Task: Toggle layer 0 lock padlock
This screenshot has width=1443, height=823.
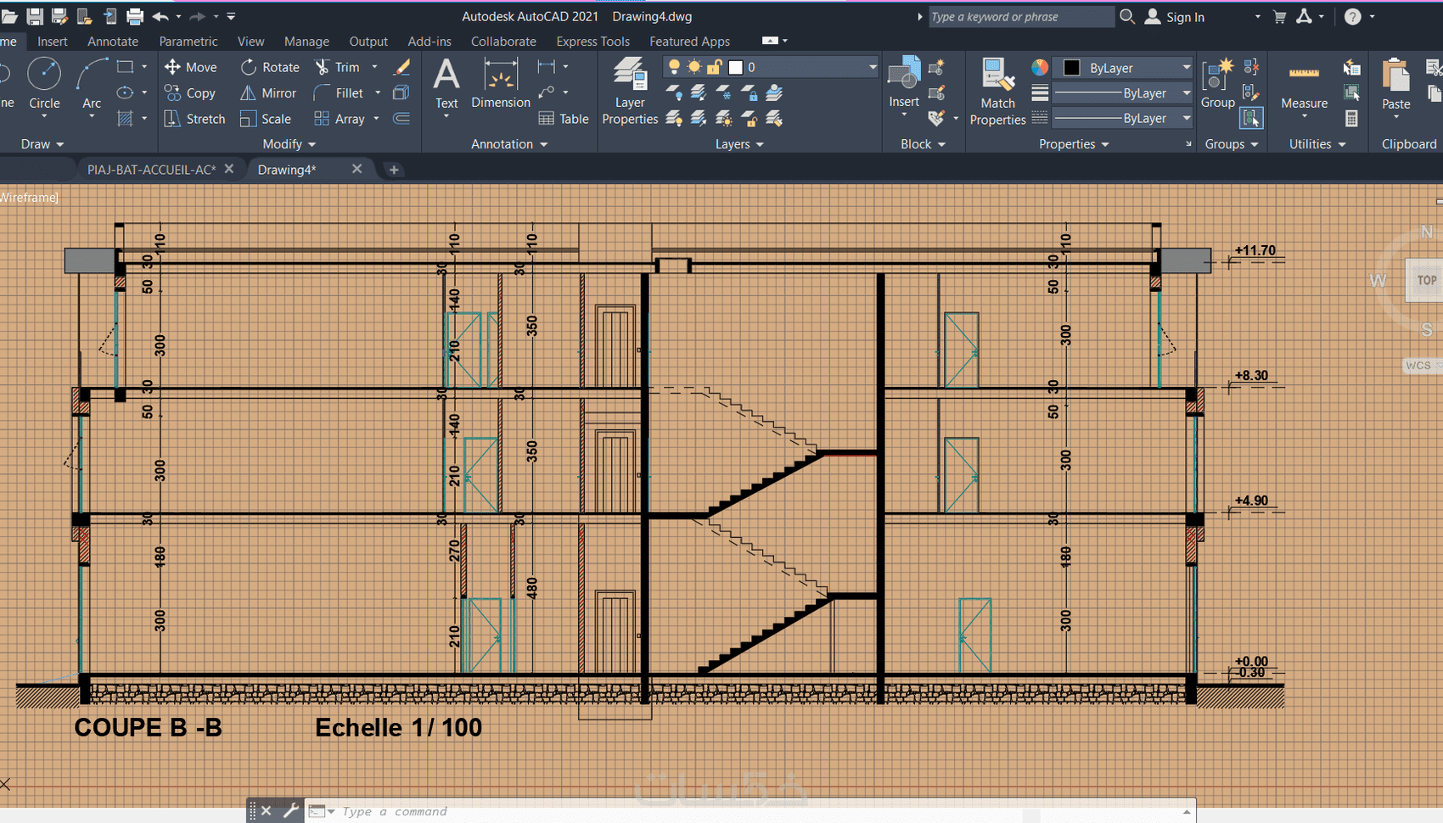Action: tap(715, 67)
